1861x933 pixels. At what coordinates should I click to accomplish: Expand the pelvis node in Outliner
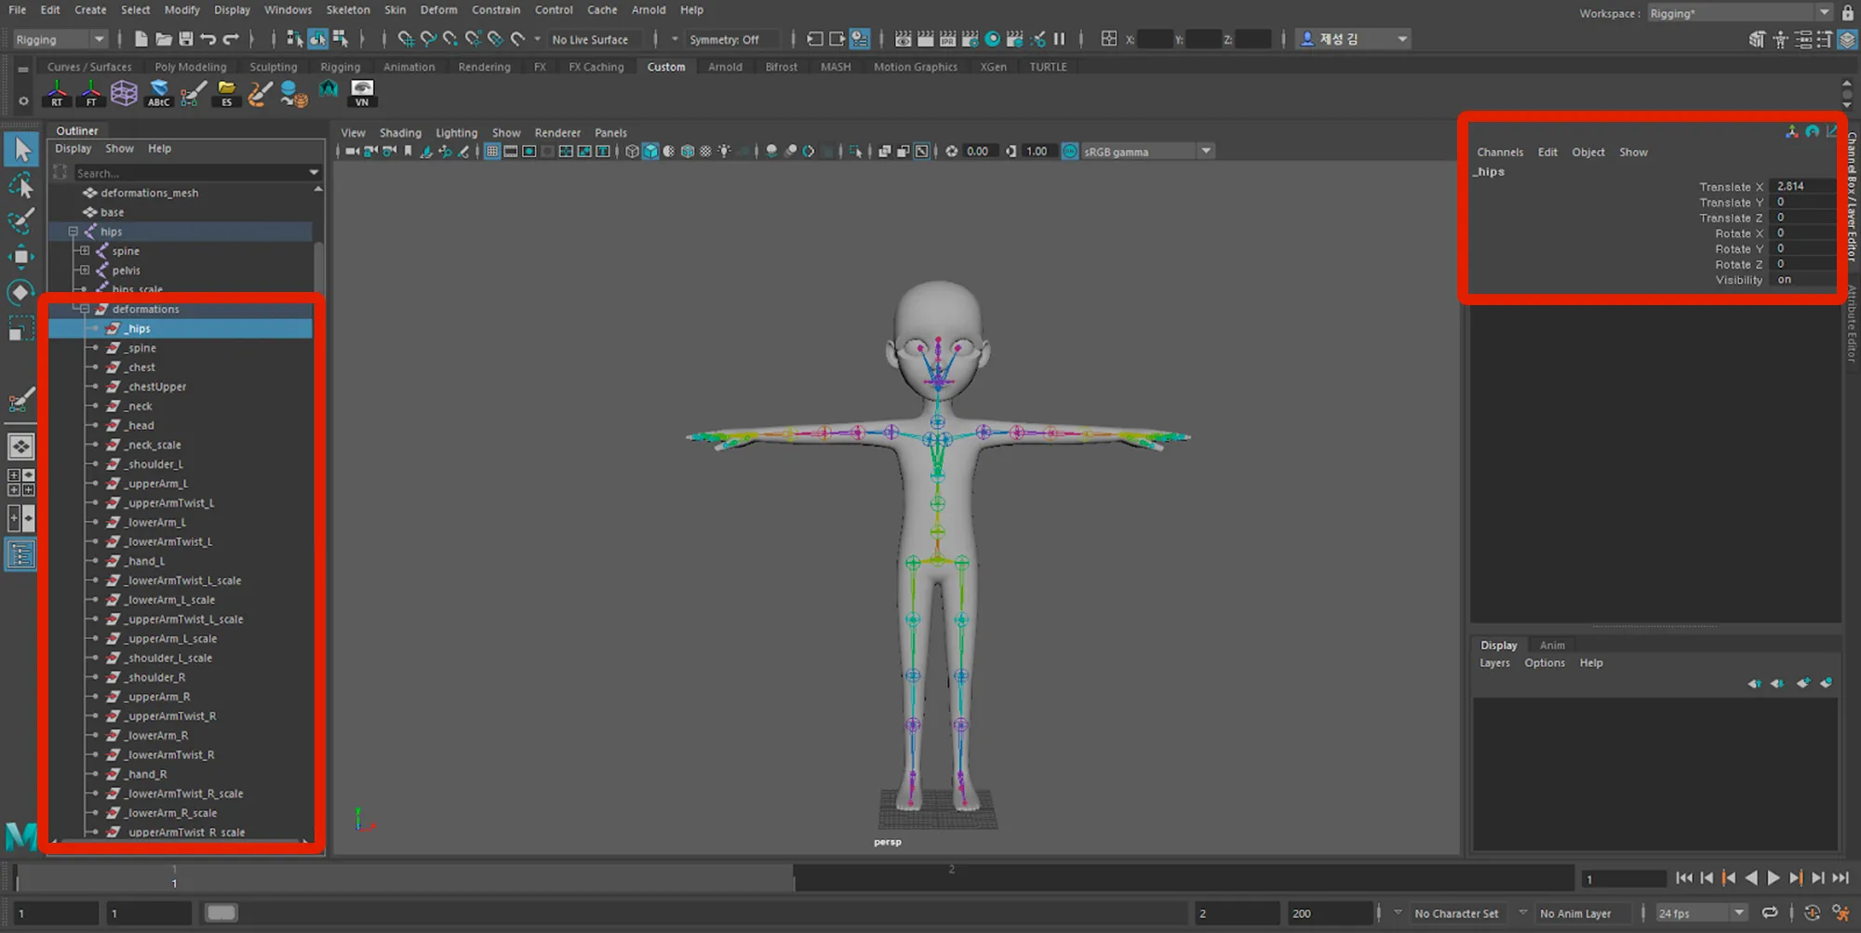point(85,271)
